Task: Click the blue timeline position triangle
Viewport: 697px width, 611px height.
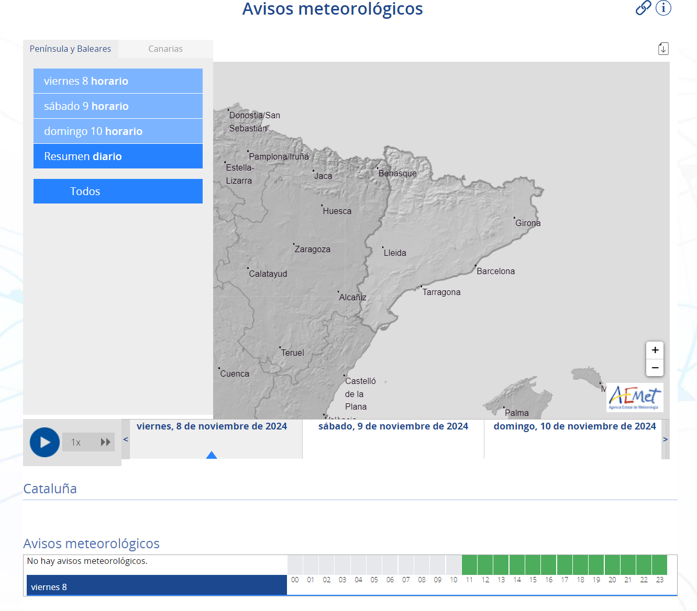Action: coord(212,455)
